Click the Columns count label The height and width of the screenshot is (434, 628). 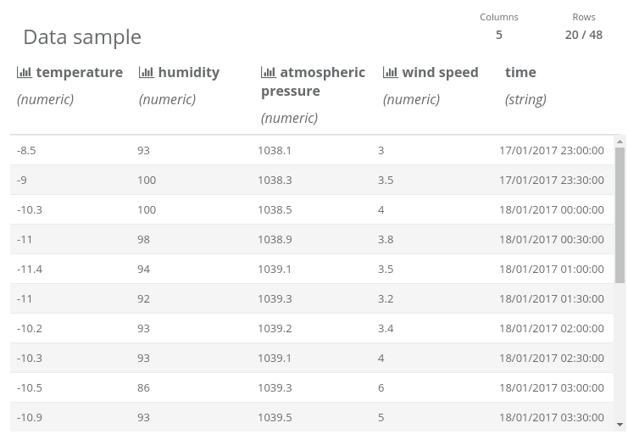(498, 17)
